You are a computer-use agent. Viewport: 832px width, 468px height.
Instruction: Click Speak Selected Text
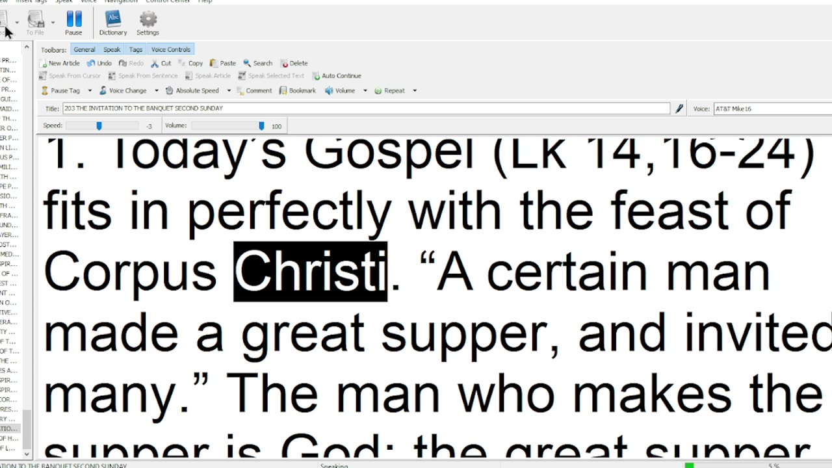pos(271,76)
